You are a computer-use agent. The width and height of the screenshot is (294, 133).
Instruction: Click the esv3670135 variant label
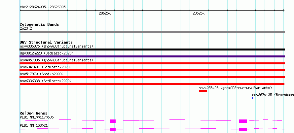click(273, 95)
